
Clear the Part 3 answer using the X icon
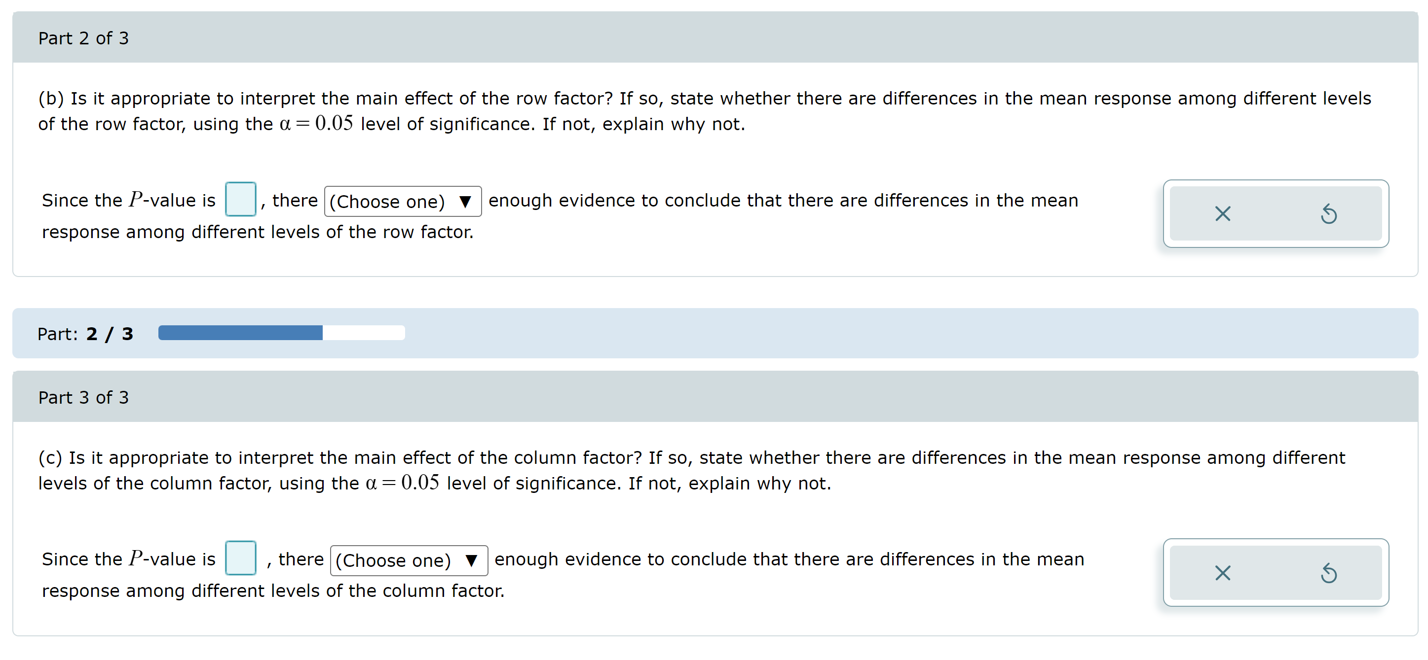[1223, 573]
